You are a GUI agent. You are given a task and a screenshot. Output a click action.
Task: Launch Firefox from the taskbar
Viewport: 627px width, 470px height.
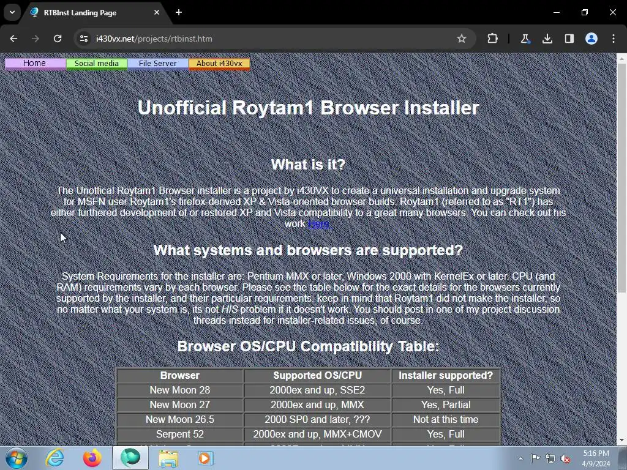[x=92, y=458]
